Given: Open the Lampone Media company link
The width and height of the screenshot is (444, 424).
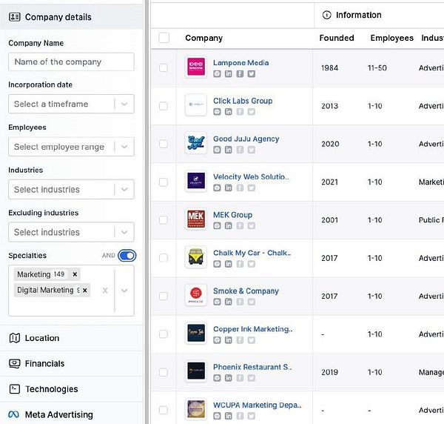Looking at the screenshot, I should (x=241, y=63).
